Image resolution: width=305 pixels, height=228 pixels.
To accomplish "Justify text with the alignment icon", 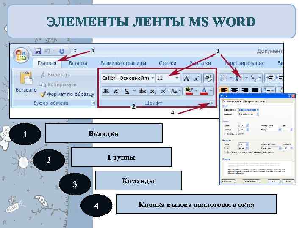I will [x=255, y=90].
